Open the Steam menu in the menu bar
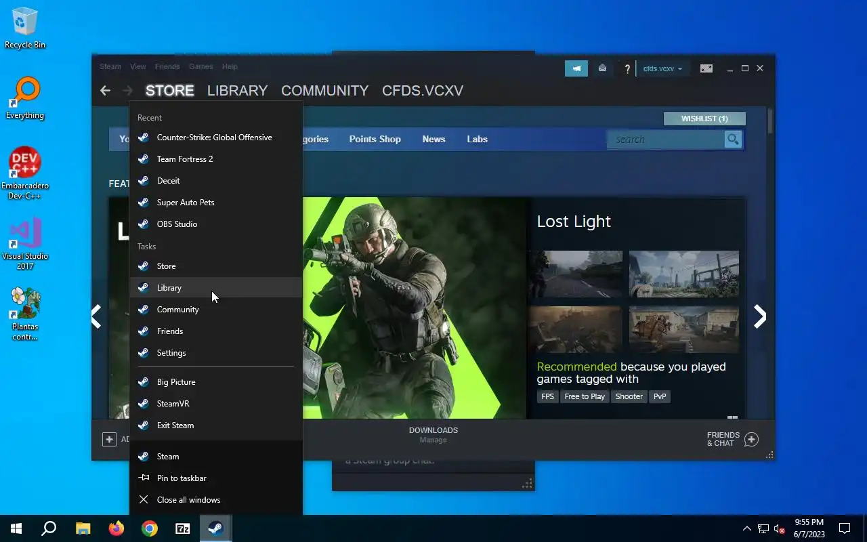 (x=110, y=66)
